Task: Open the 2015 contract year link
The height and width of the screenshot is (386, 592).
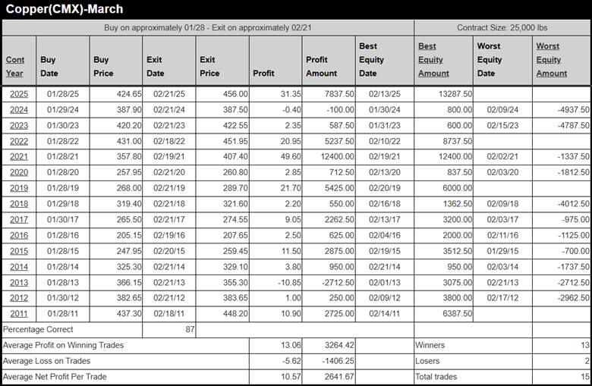Action: pyautogui.click(x=19, y=251)
